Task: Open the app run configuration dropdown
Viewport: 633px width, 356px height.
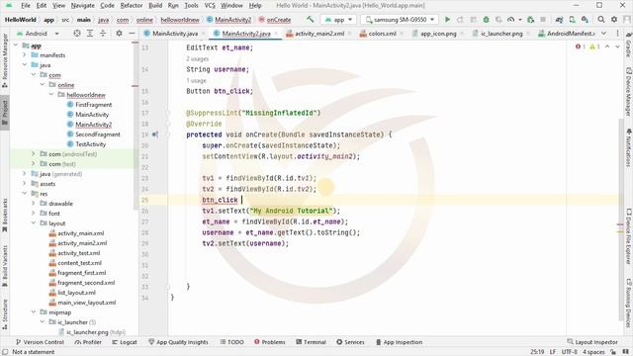Action: click(338, 20)
